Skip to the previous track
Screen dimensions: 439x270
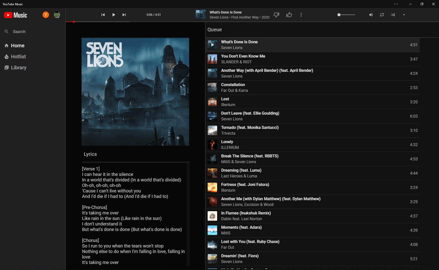pos(103,15)
